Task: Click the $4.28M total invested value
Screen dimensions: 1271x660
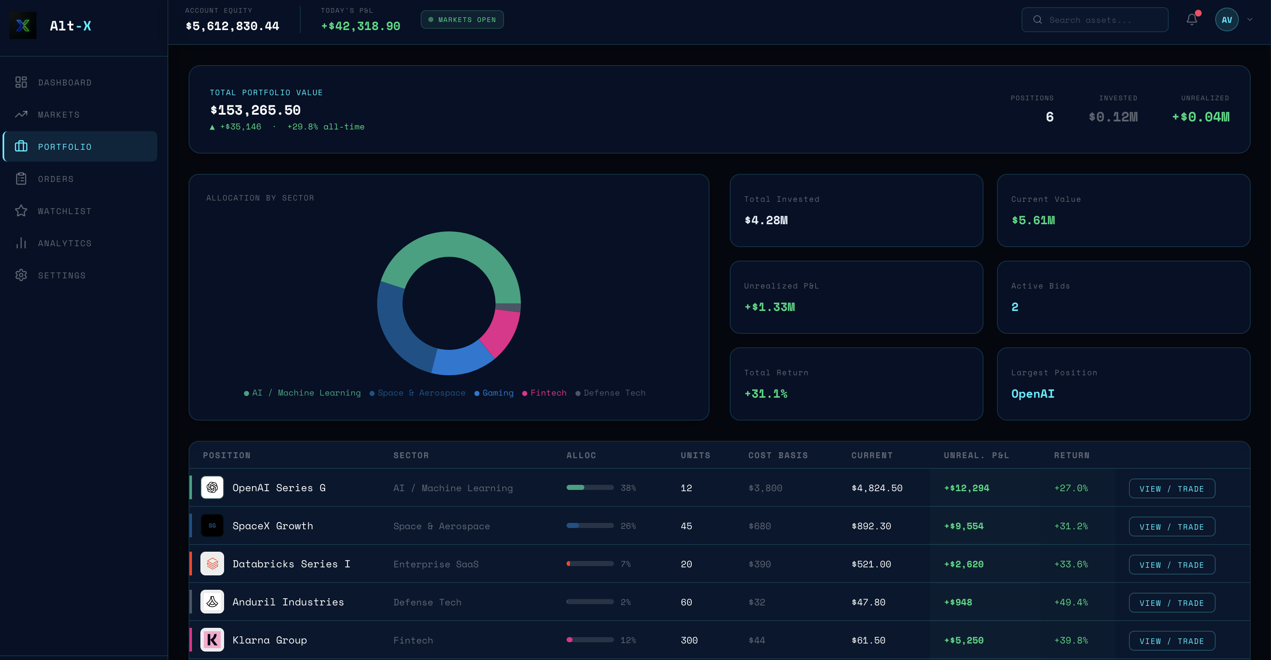Action: [x=766, y=220]
